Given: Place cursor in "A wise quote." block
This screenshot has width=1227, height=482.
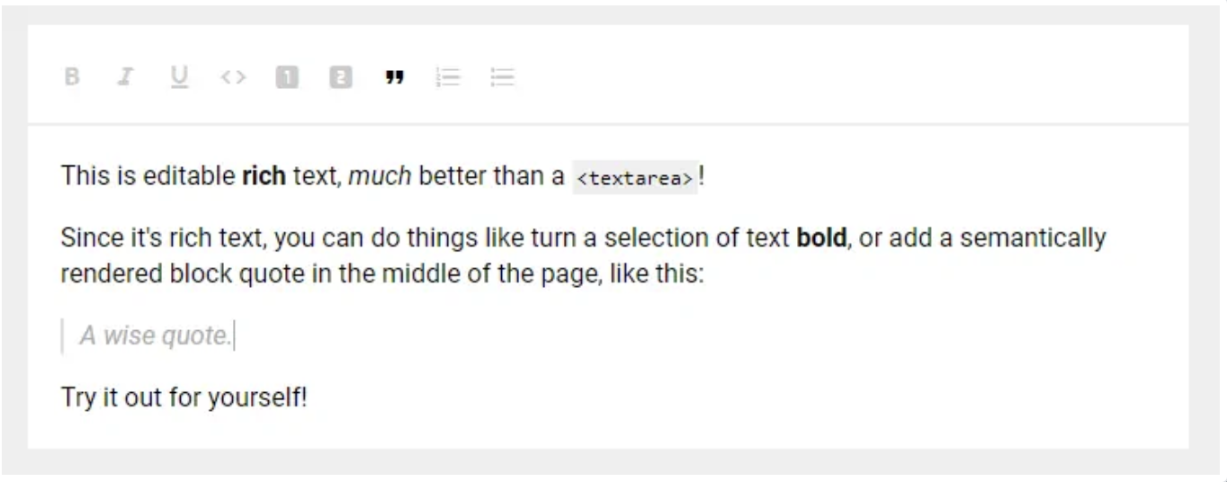Looking at the screenshot, I should tap(156, 336).
